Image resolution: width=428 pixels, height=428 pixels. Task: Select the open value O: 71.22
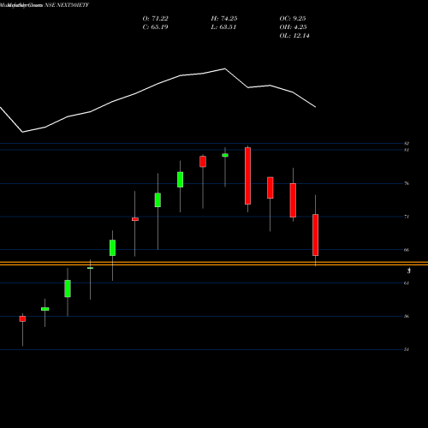point(155,19)
